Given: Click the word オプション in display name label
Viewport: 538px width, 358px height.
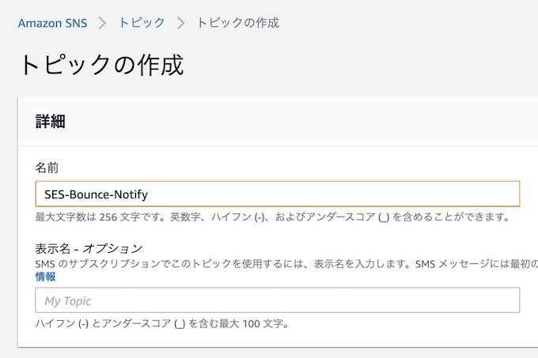Looking at the screenshot, I should tap(113, 248).
